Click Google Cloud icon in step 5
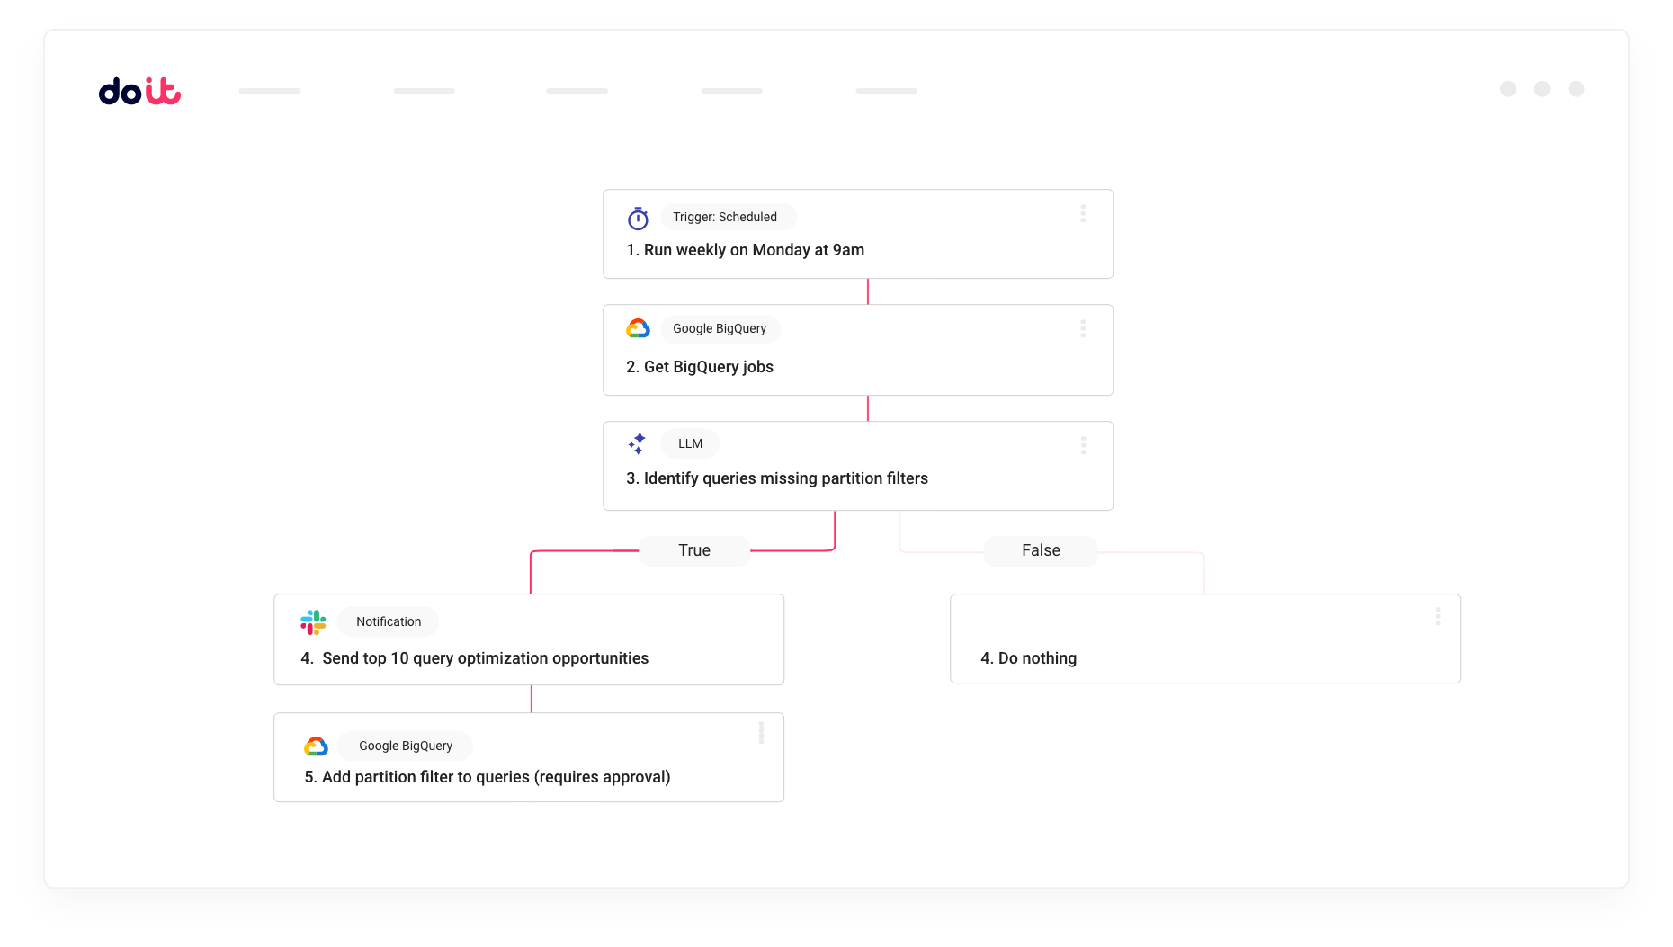The image size is (1673, 947). coord(316,746)
